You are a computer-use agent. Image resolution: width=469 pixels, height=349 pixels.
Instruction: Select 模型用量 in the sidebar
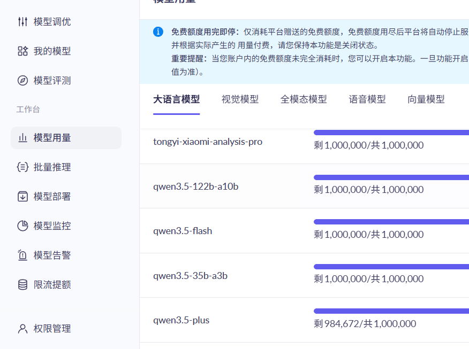coord(66,138)
